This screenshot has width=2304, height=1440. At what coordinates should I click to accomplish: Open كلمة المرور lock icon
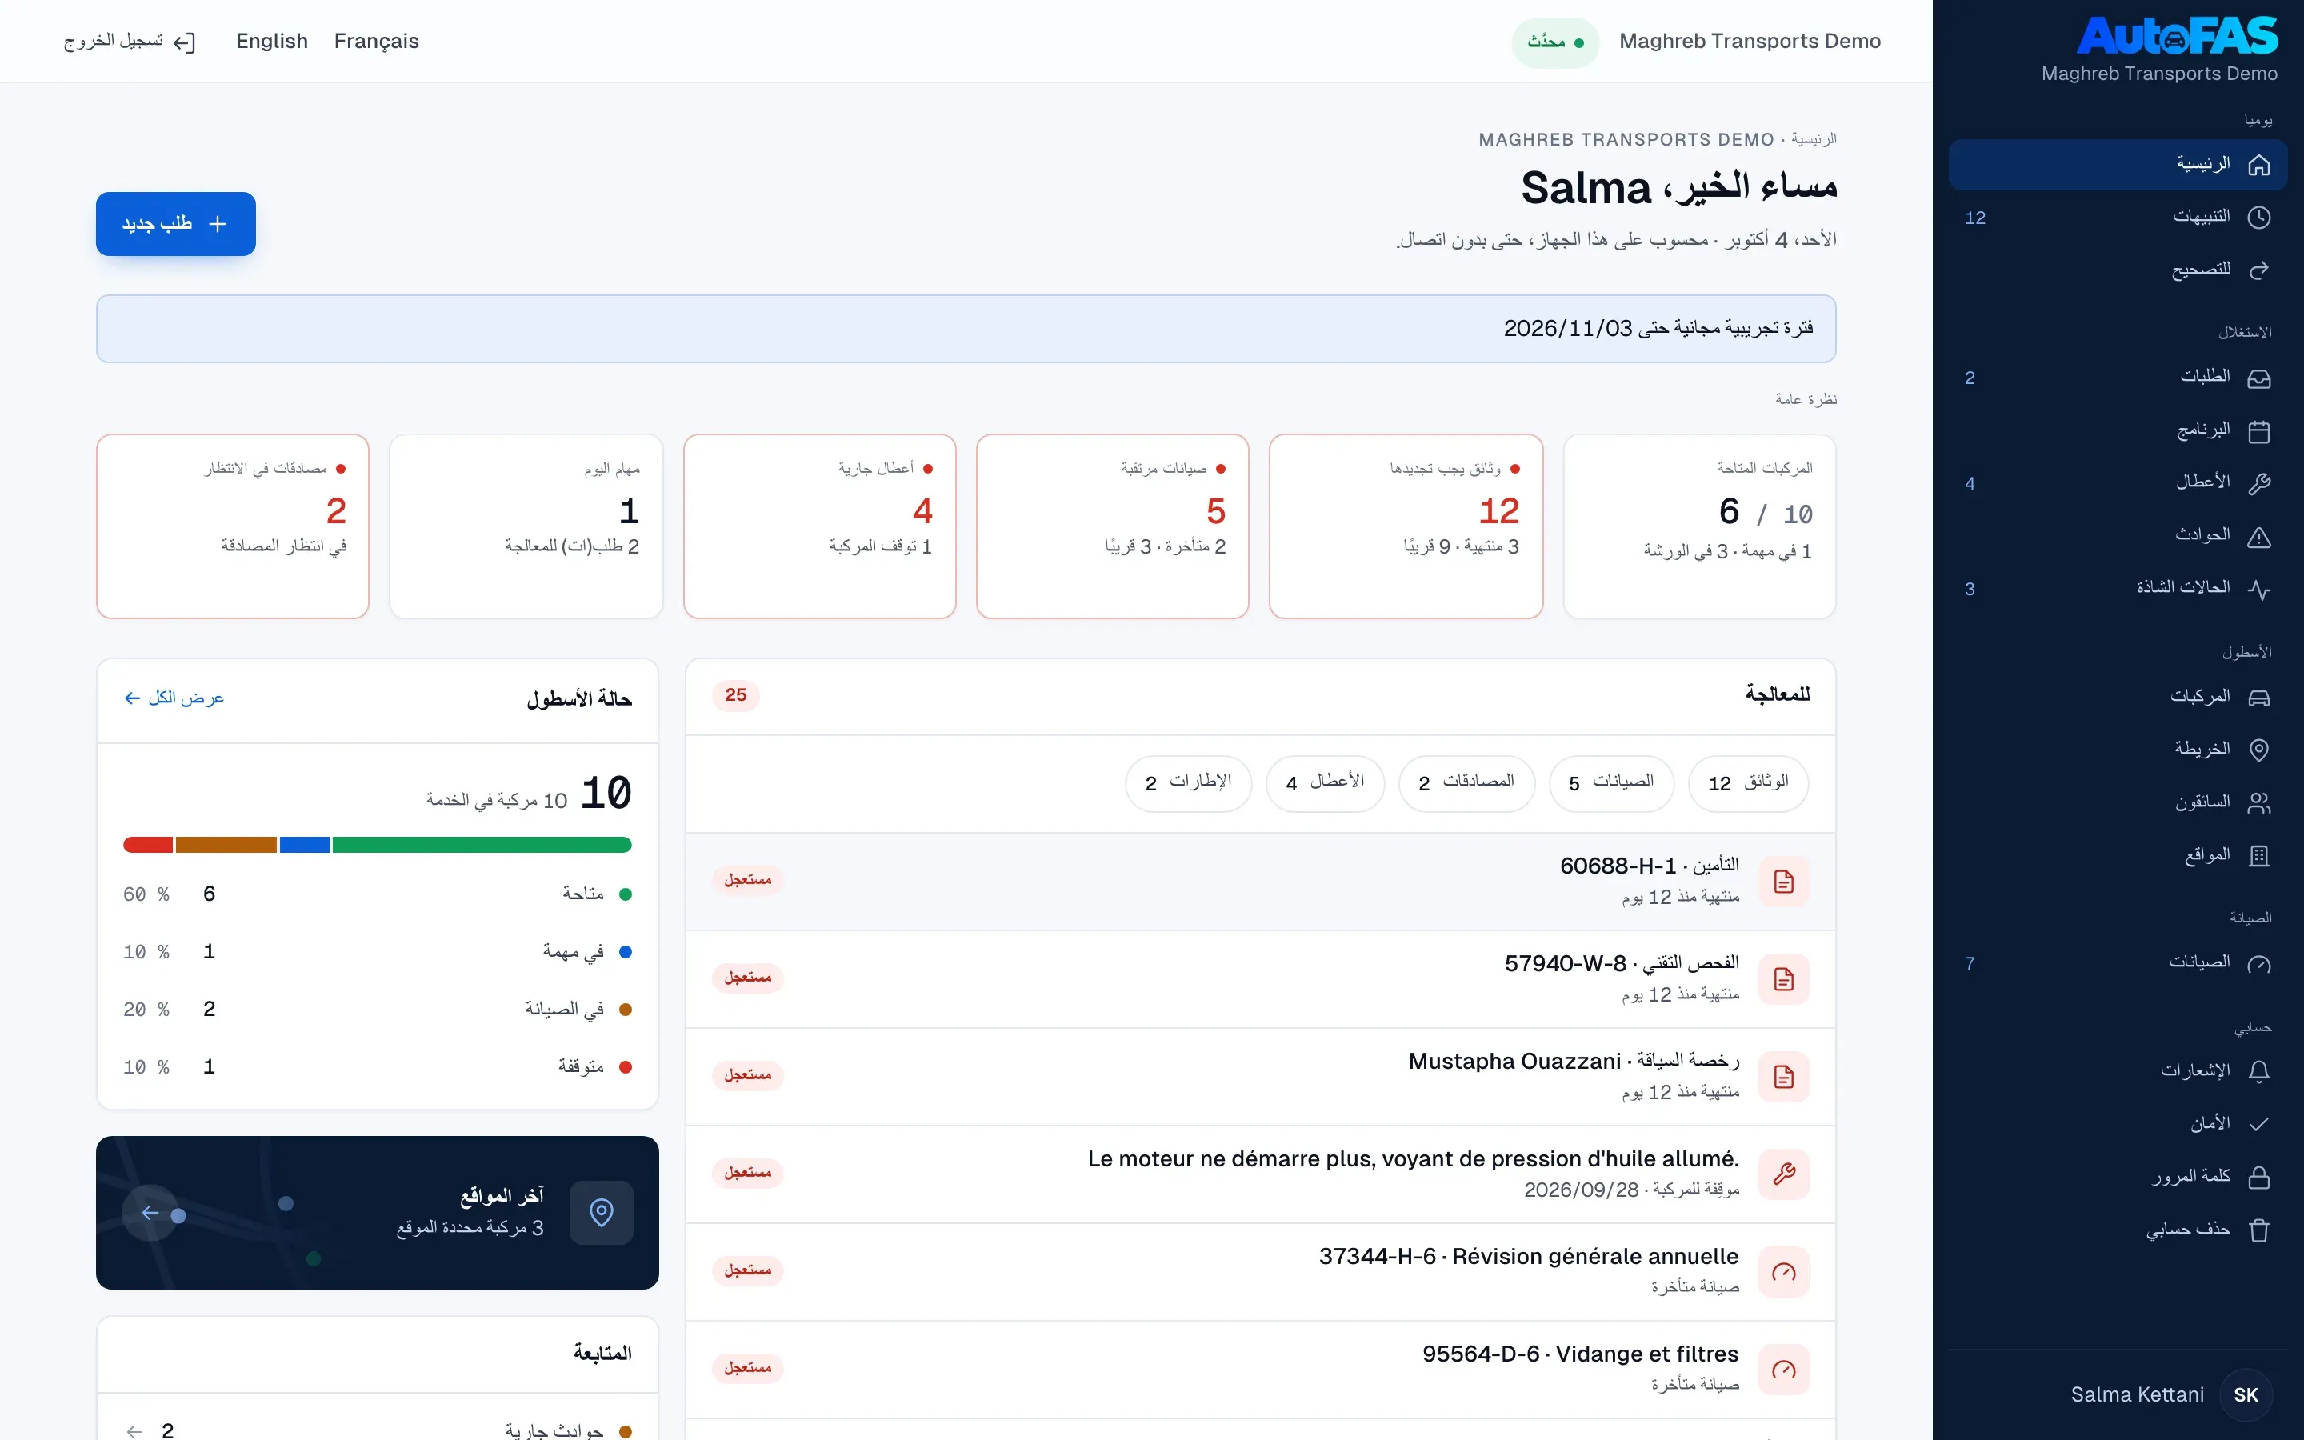tap(2258, 1178)
